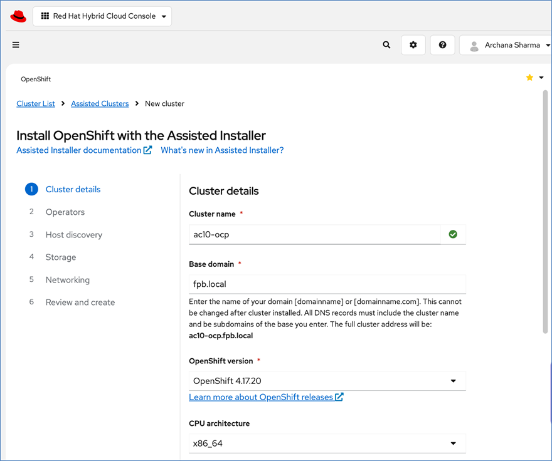Open Assisted Installer documentation link
This screenshot has height=461, width=552.
84,150
